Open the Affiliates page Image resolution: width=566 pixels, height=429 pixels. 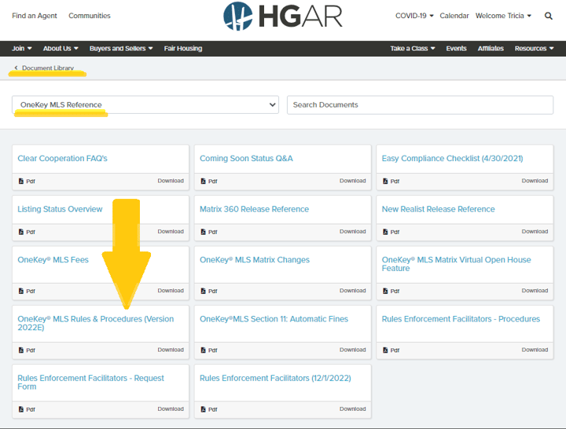click(491, 49)
